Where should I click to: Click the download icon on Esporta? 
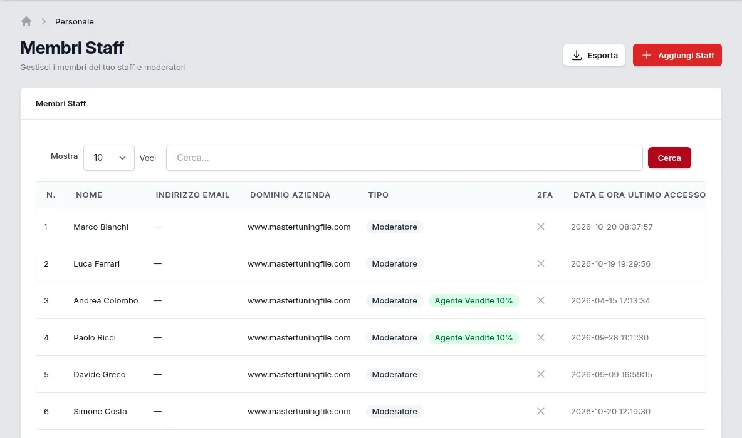pos(577,55)
